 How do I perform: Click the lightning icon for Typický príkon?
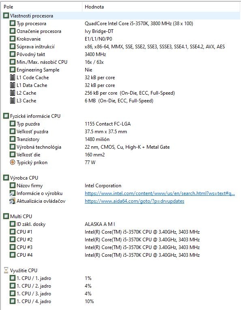coord(13,163)
